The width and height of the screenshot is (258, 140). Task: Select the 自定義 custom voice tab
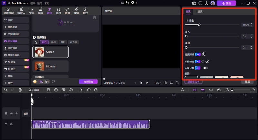click(74, 42)
